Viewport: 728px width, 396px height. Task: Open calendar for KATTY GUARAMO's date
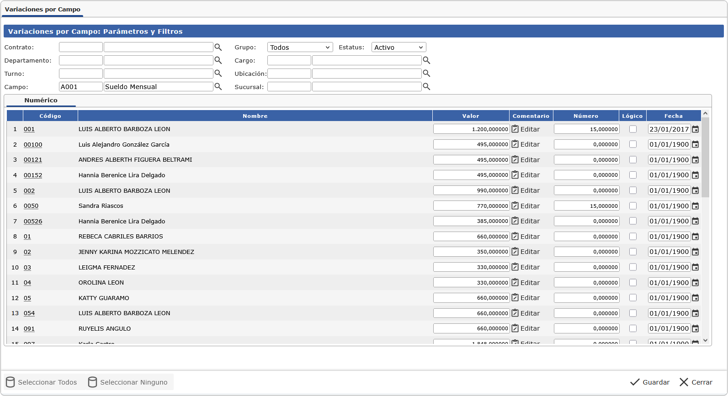click(695, 298)
